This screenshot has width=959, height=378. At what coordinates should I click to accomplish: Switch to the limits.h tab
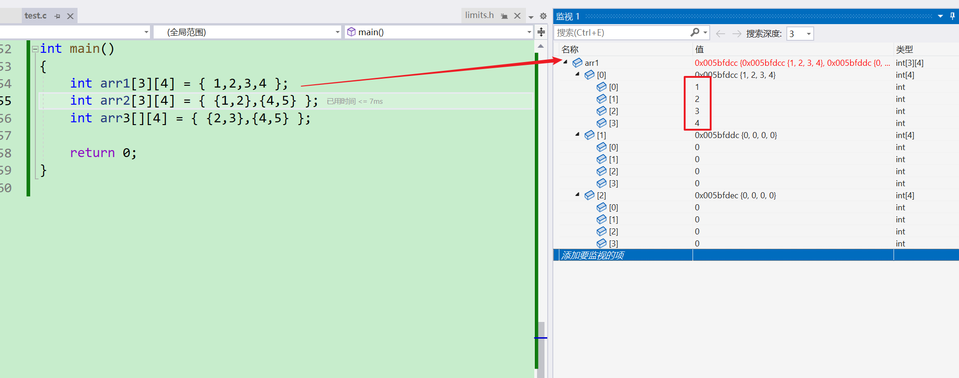pyautogui.click(x=479, y=15)
